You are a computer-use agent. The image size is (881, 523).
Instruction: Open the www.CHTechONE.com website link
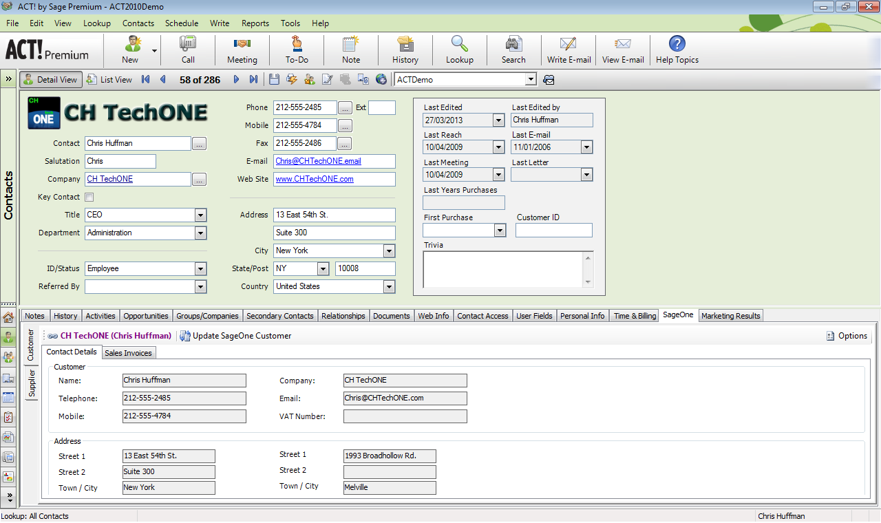[x=315, y=179]
